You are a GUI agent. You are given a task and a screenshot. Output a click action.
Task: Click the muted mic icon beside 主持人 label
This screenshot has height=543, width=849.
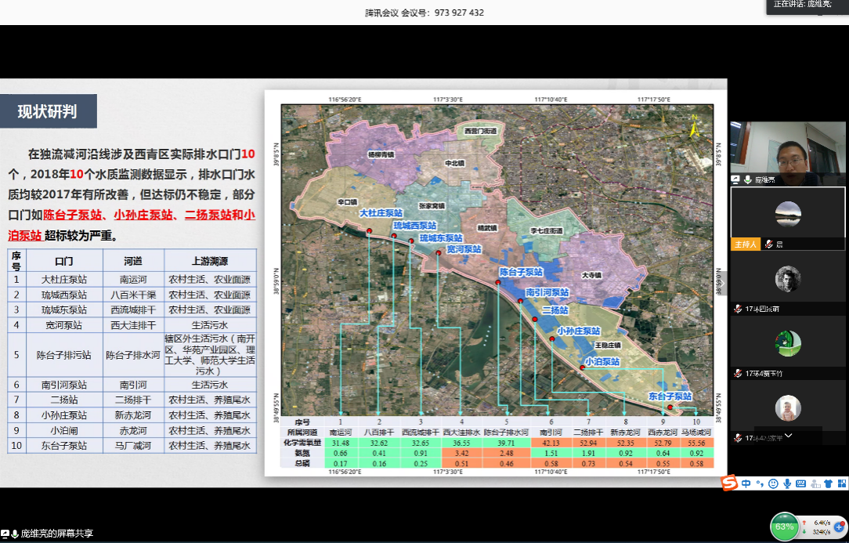(769, 244)
